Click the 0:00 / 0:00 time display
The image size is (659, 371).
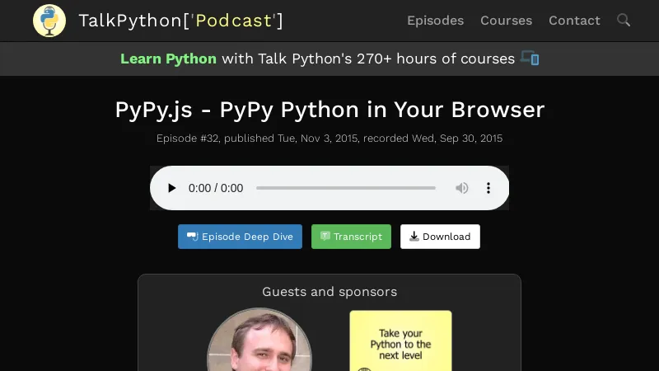(216, 188)
